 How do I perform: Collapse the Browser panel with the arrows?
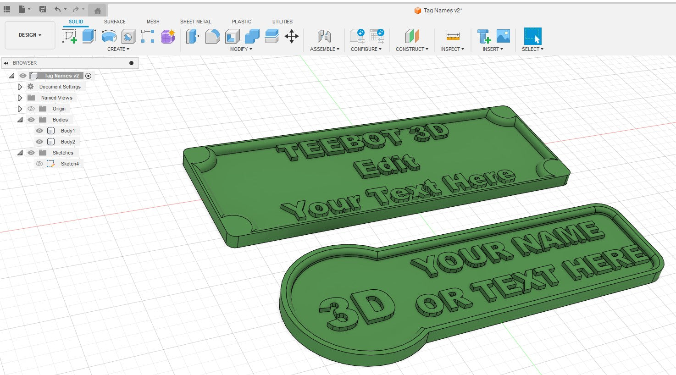[6, 63]
